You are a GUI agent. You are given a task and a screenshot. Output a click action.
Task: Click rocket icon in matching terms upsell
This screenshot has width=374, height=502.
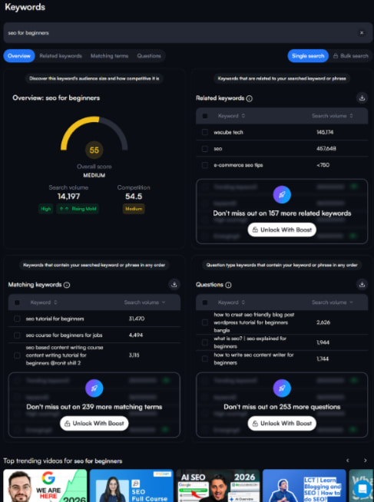[x=94, y=388]
